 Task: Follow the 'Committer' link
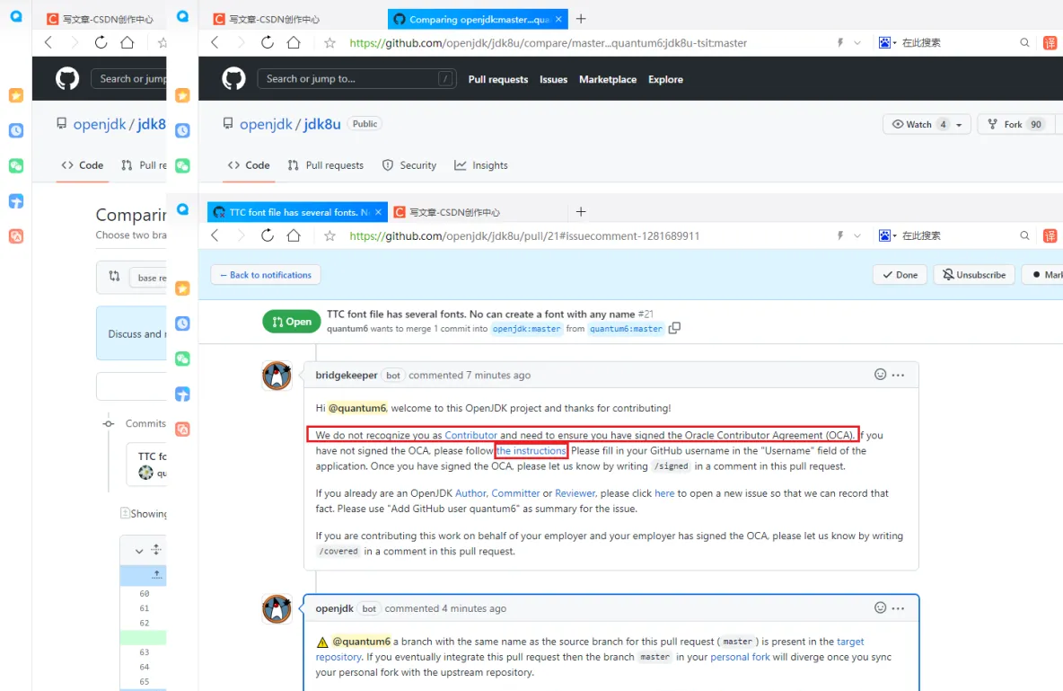pyautogui.click(x=515, y=493)
